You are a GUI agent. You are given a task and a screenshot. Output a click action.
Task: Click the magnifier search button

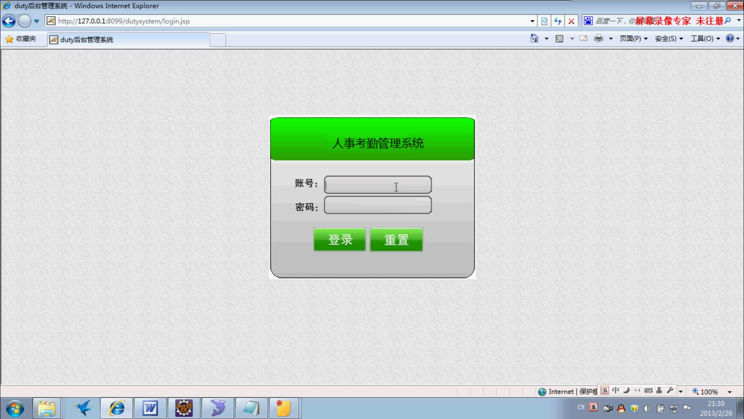727,21
